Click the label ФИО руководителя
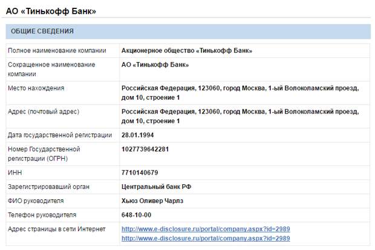The image size is (375, 250). pos(36,201)
